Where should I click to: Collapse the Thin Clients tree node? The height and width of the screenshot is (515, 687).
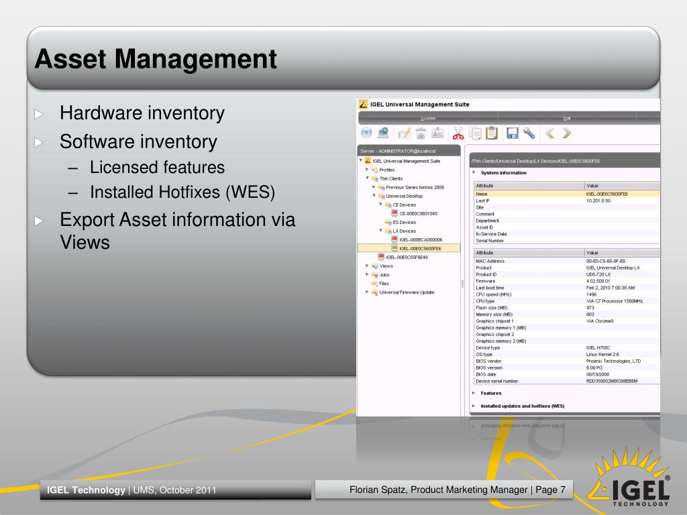(367, 178)
